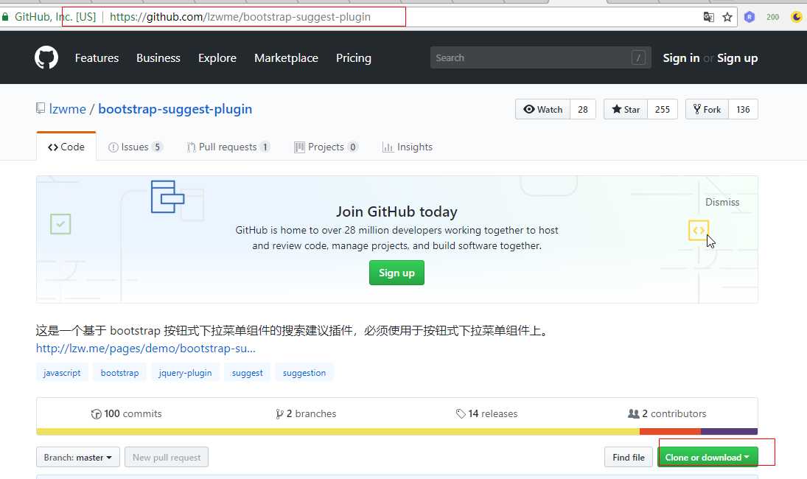
Task: Open Explore in the top navigation
Action: click(217, 57)
